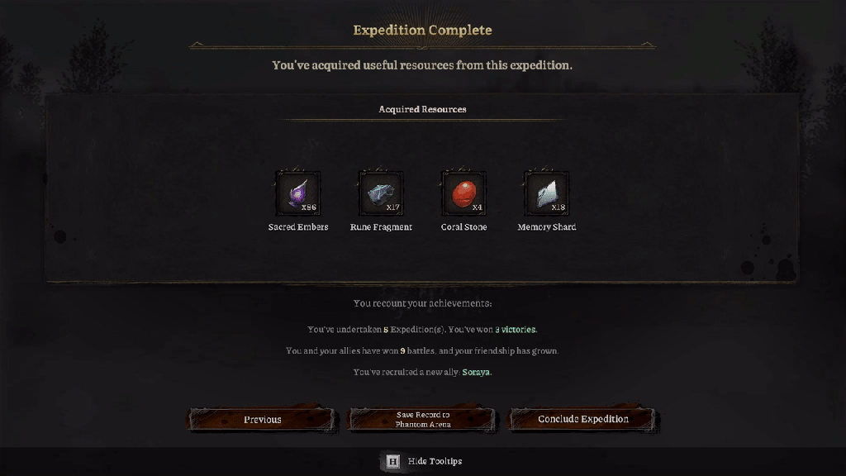Click the x18 quantity on Memory Shard
The width and height of the screenshot is (846, 476).
point(558,207)
